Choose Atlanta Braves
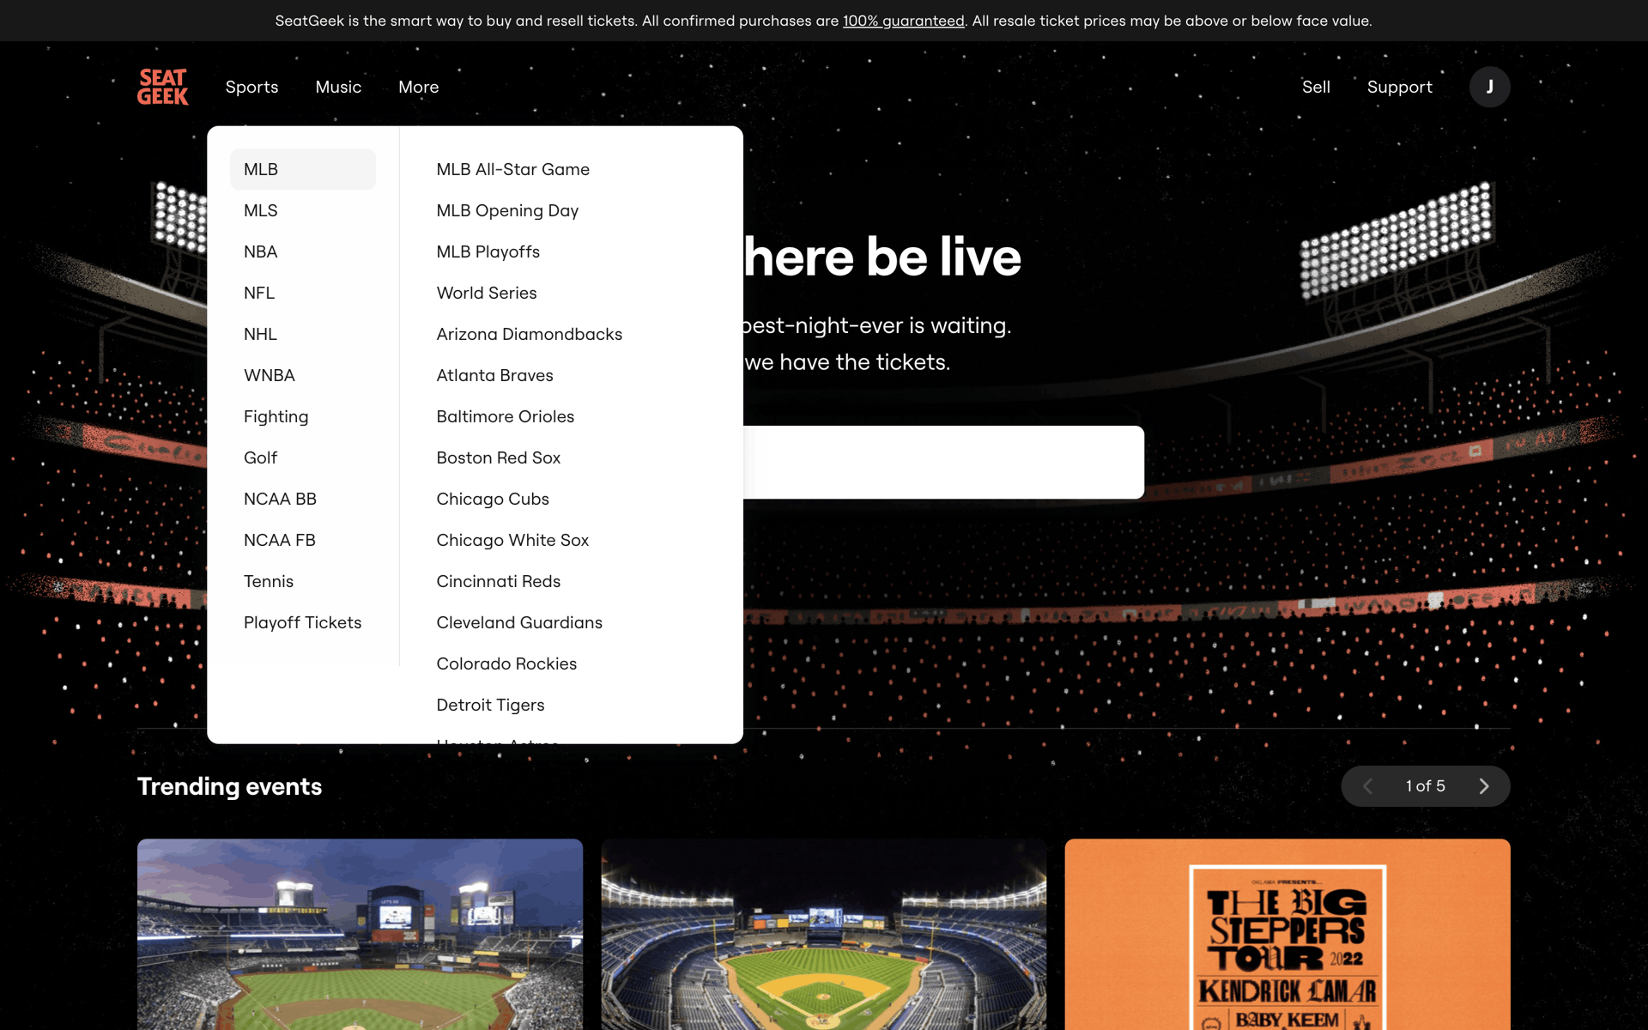 pyautogui.click(x=494, y=375)
